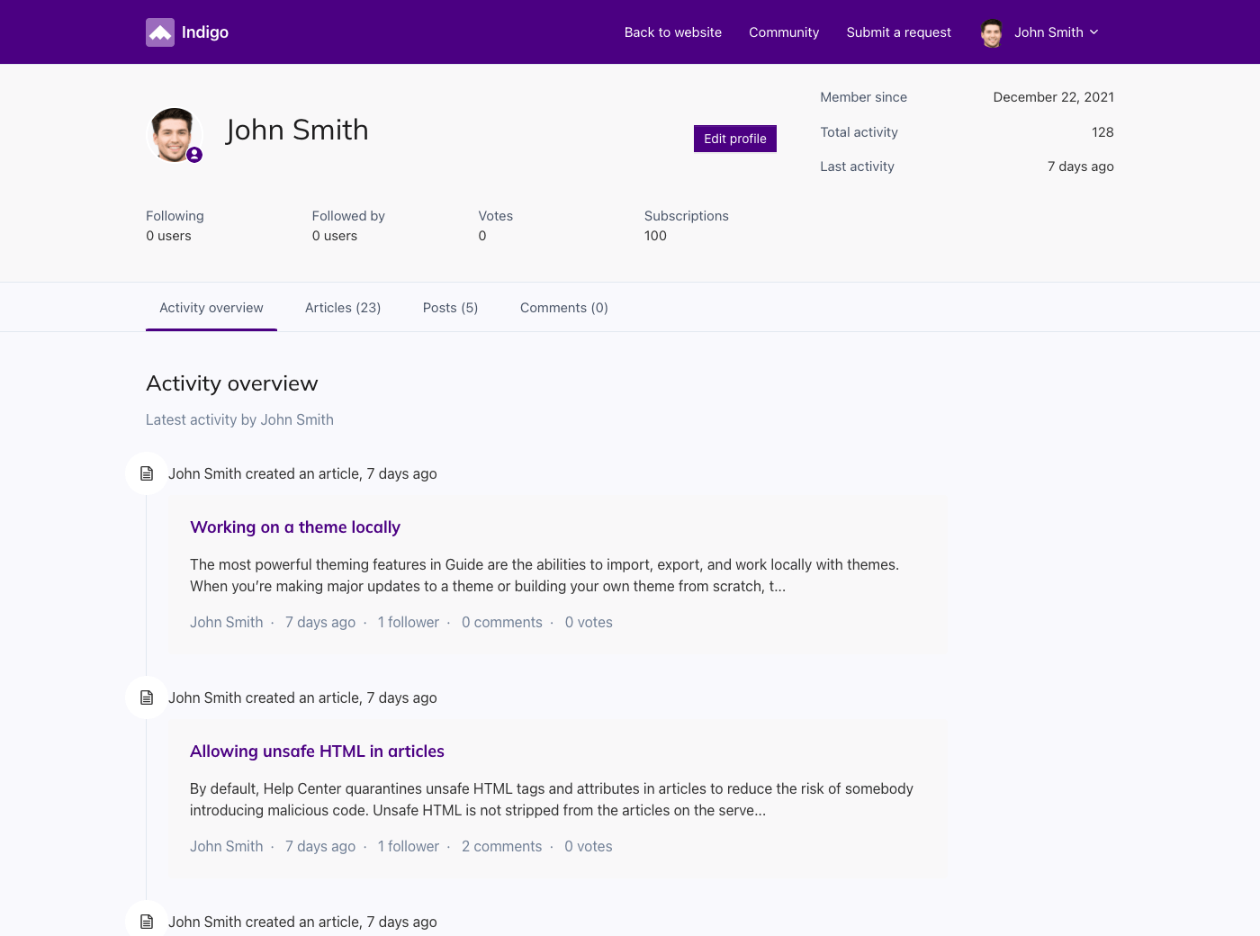Image resolution: width=1260 pixels, height=936 pixels.
Task: Click the author name under Allowing unsafe HTML
Action: point(227,846)
